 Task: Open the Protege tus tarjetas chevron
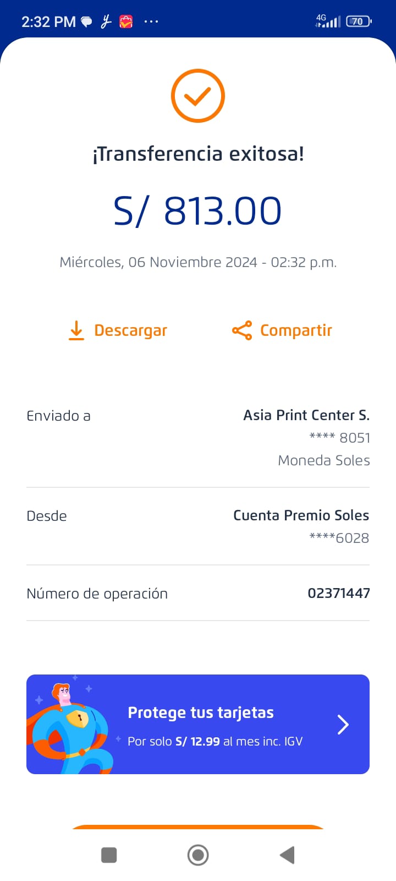pyautogui.click(x=343, y=725)
